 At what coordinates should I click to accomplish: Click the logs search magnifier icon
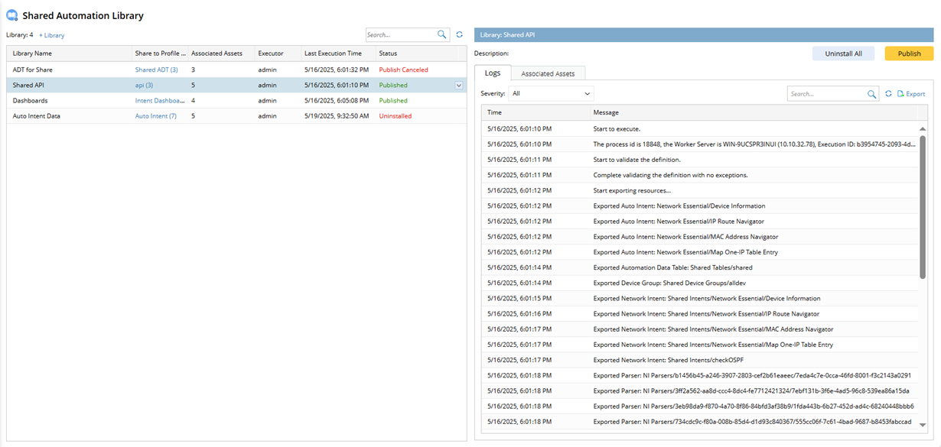(x=872, y=94)
